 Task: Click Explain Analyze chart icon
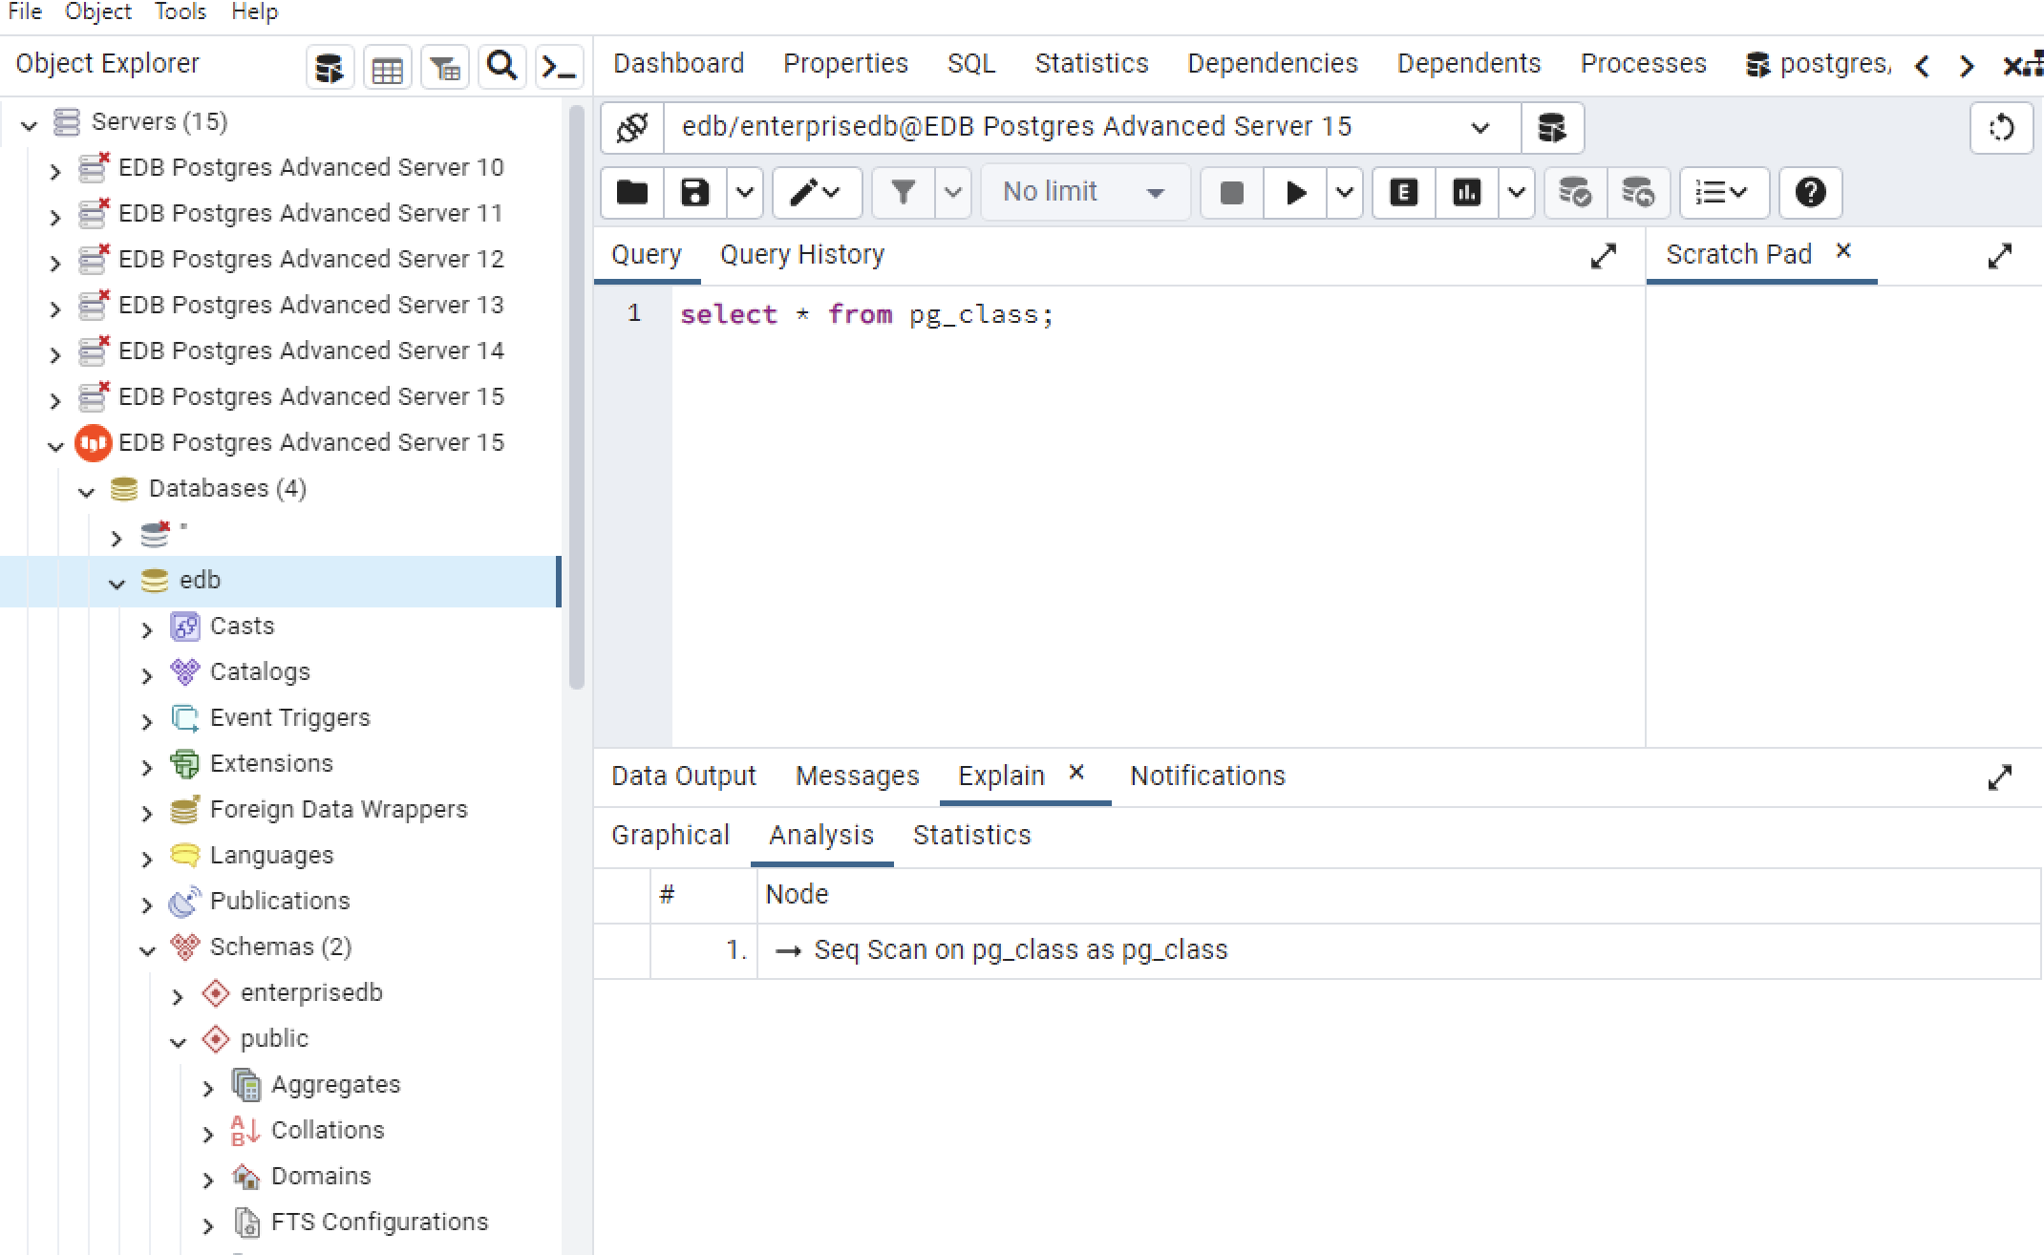tap(1467, 193)
